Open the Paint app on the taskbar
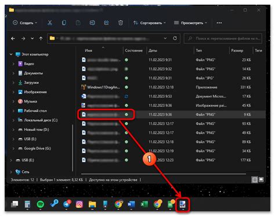The image size is (275, 216). coord(183,204)
